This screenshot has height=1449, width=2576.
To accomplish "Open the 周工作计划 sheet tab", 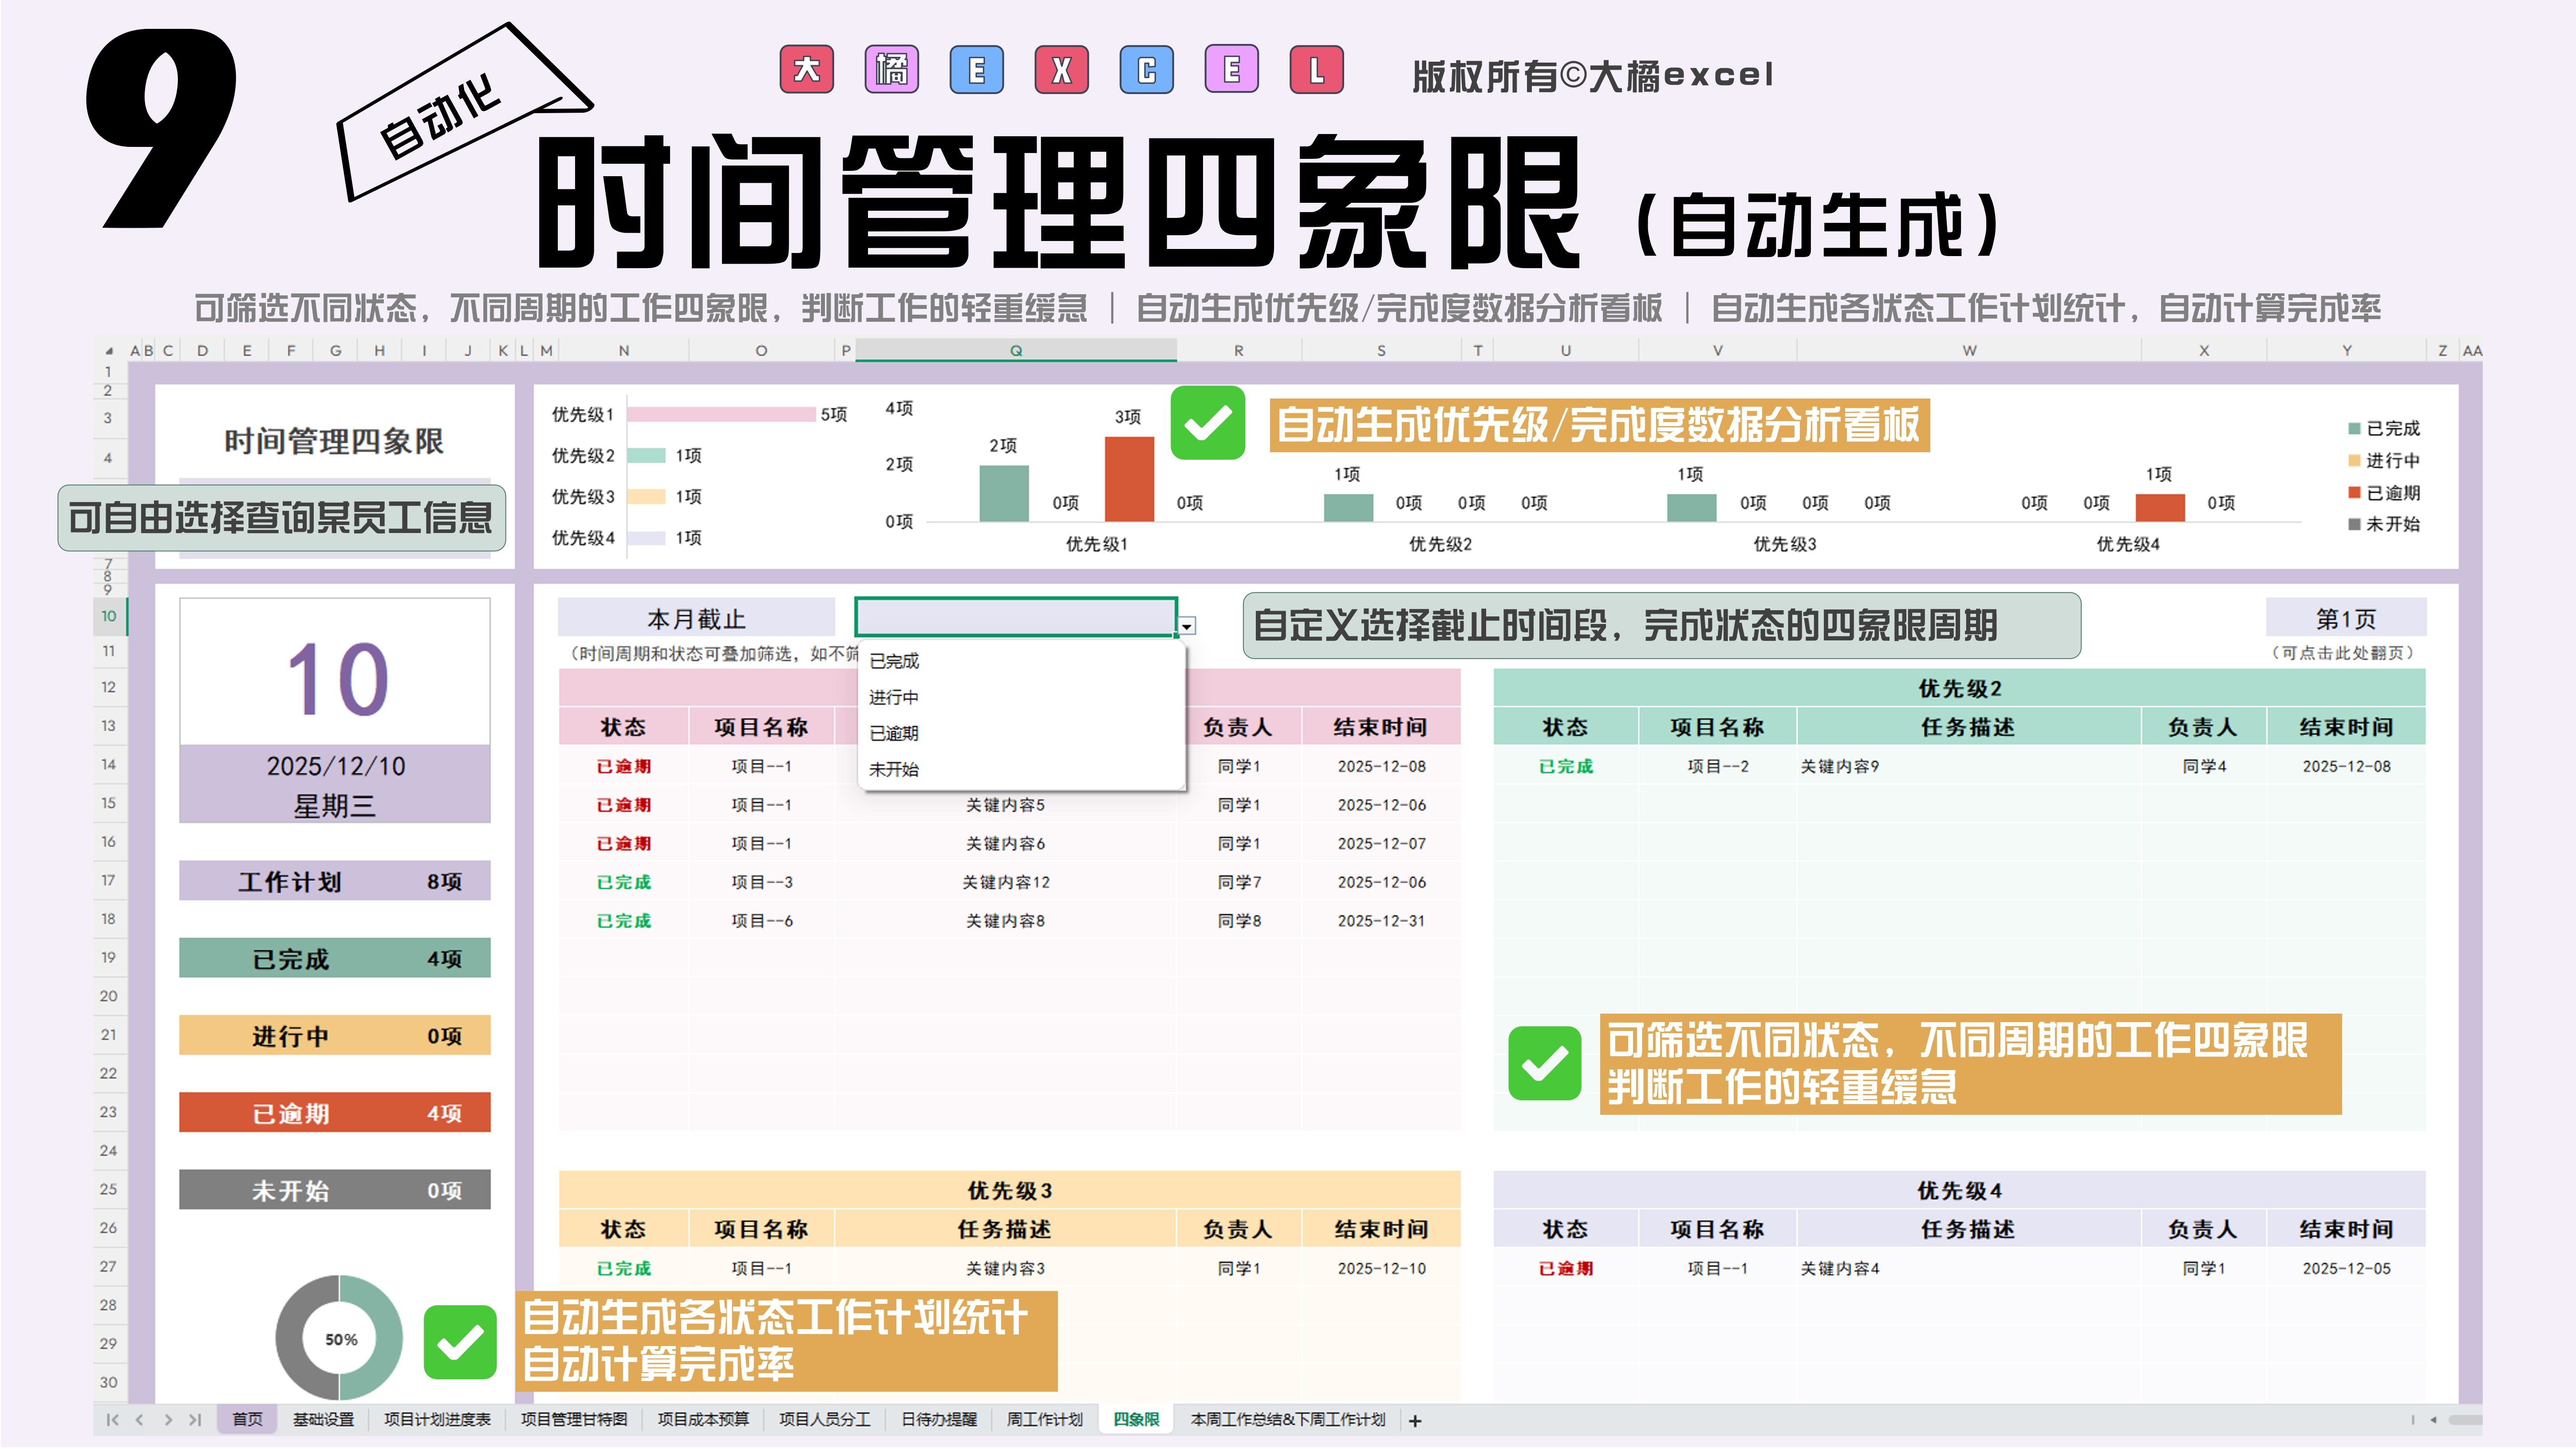I will 1044,1420.
